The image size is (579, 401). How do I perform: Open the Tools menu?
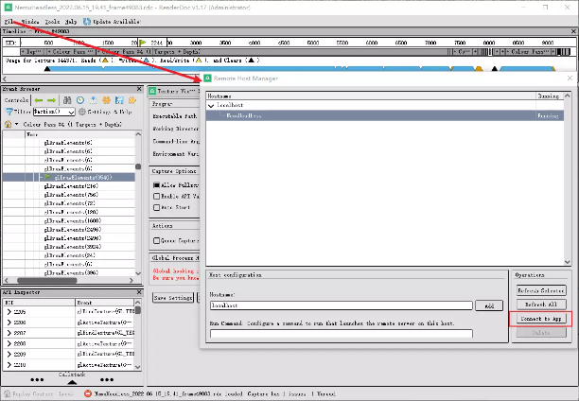[x=52, y=22]
